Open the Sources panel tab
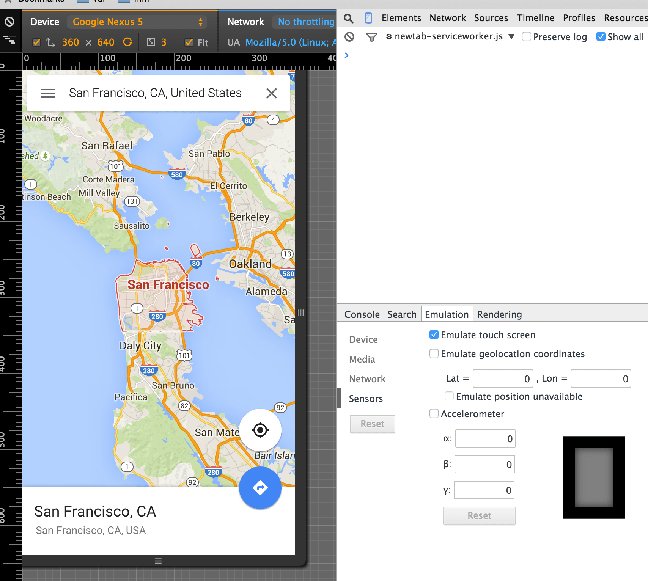This screenshot has height=581, width=648. (491, 18)
